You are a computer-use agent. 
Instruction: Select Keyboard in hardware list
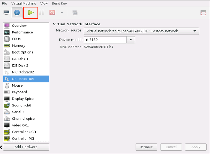pyautogui.click(x=26, y=92)
